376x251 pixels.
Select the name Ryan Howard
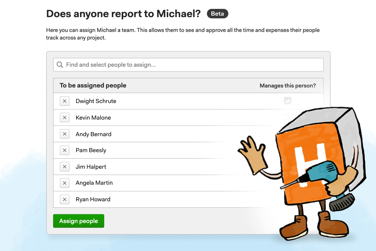[x=93, y=199]
